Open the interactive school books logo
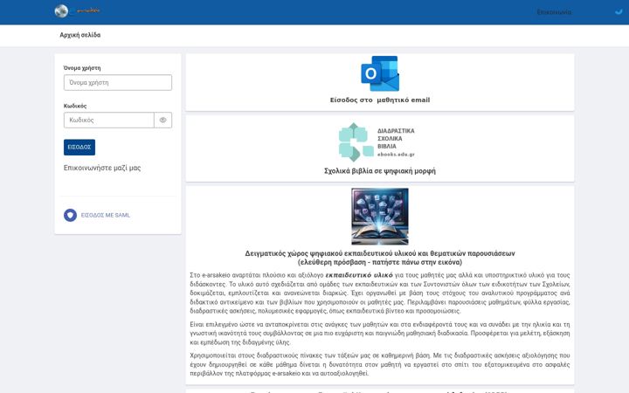Viewport: 629px width, 393px height. point(377,142)
